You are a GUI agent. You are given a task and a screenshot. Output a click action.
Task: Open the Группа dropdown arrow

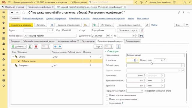click(x=49, y=30)
